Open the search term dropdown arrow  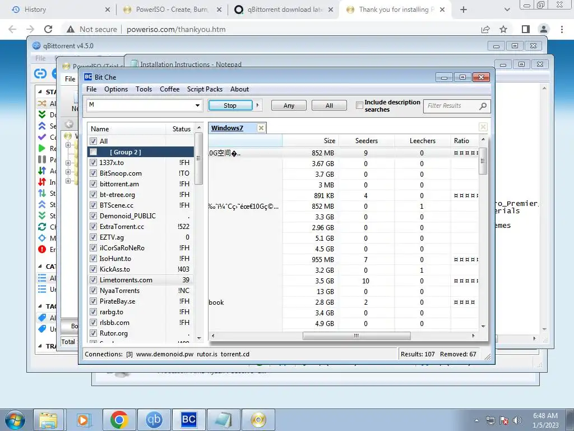point(197,106)
